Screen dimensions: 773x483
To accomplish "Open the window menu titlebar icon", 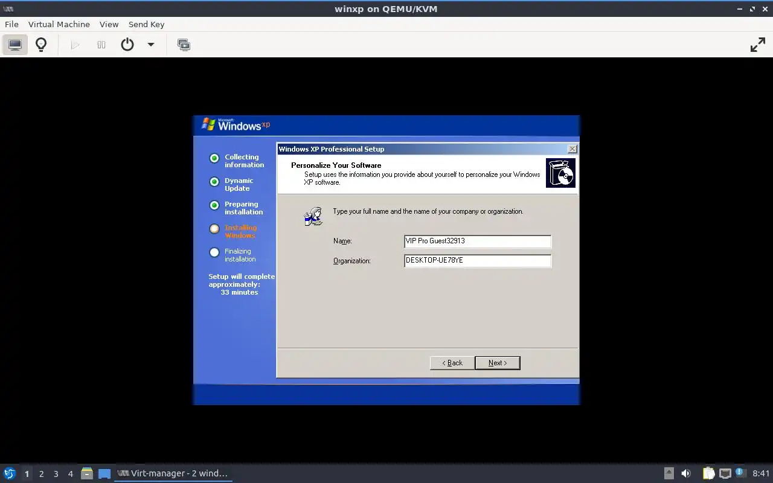I will (7, 9).
